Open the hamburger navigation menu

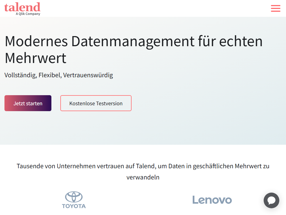[275, 8]
